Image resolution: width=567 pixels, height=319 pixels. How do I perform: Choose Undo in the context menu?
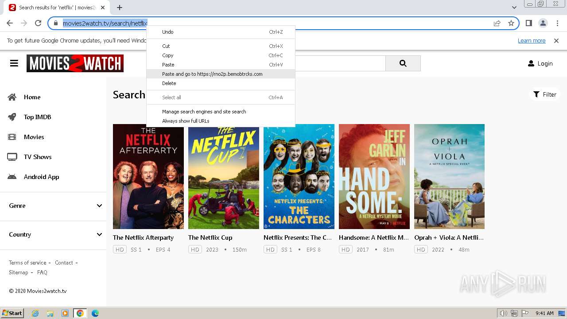pos(221,32)
